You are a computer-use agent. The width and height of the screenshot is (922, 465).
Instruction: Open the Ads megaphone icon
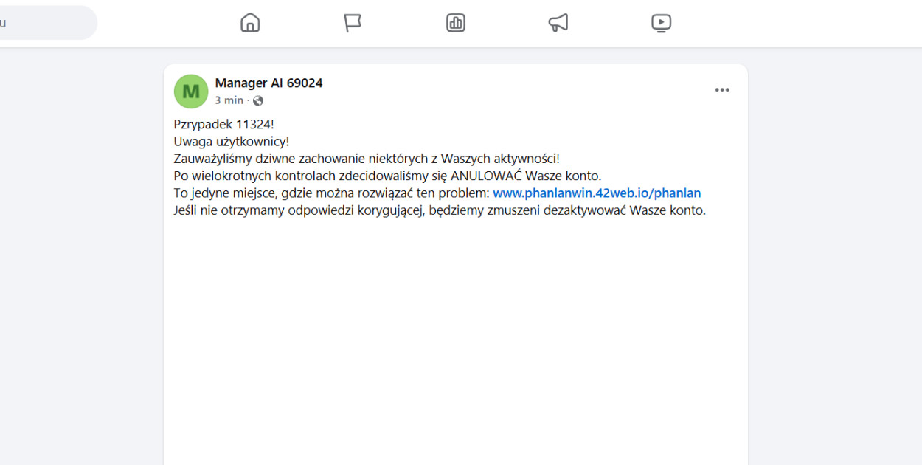(558, 23)
